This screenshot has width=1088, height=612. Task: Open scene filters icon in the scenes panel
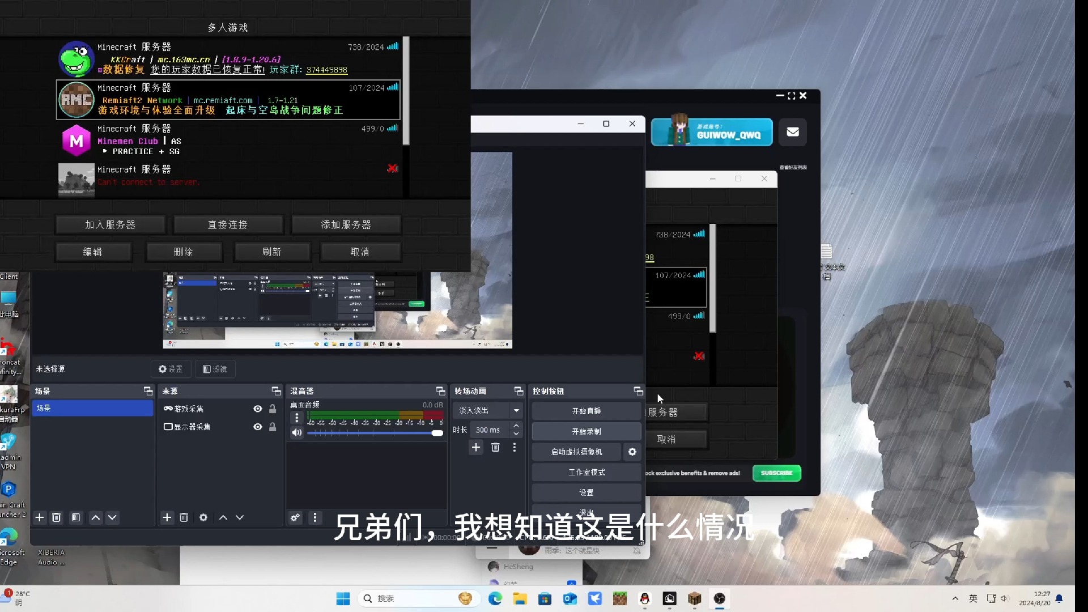tap(75, 517)
